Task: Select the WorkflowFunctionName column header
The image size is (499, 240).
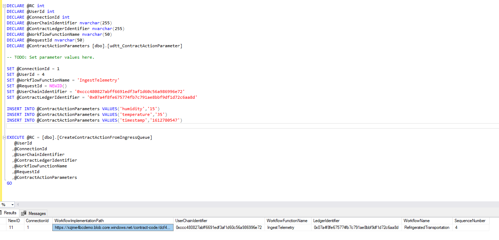Action: pyautogui.click(x=287, y=221)
